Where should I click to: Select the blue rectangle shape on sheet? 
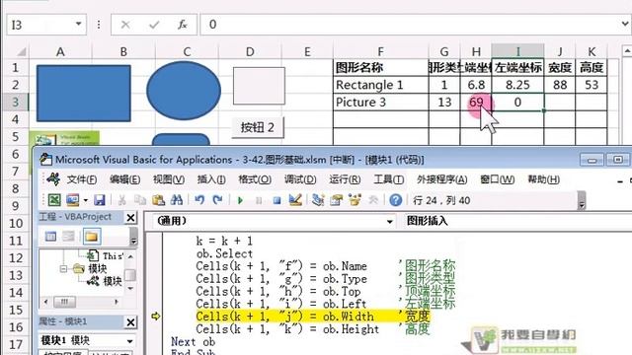tap(84, 93)
